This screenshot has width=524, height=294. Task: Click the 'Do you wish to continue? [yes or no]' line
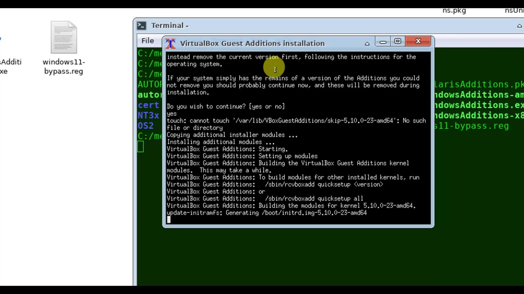click(226, 107)
